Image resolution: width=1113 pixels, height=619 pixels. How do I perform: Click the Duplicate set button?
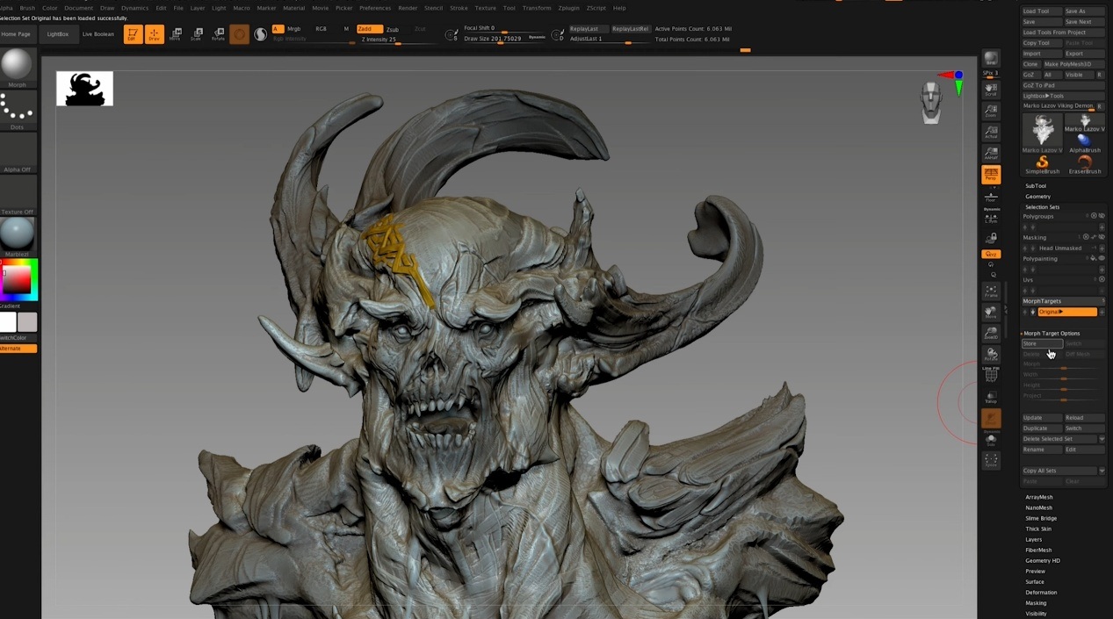point(1042,428)
